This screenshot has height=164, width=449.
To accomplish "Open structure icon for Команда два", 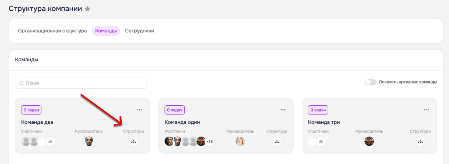I will 133,141.
